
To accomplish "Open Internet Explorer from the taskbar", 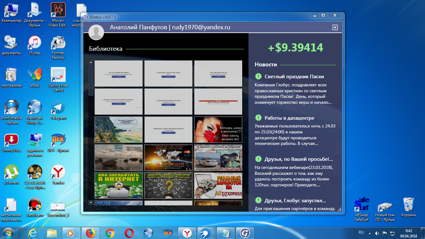I will click(33, 233).
